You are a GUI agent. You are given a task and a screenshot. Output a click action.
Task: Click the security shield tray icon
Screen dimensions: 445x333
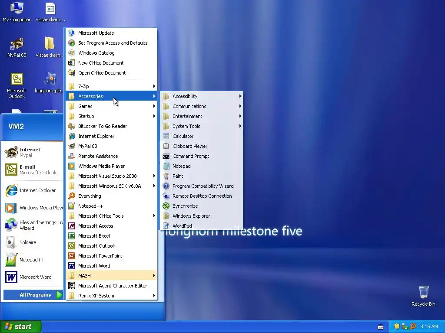tap(397, 326)
